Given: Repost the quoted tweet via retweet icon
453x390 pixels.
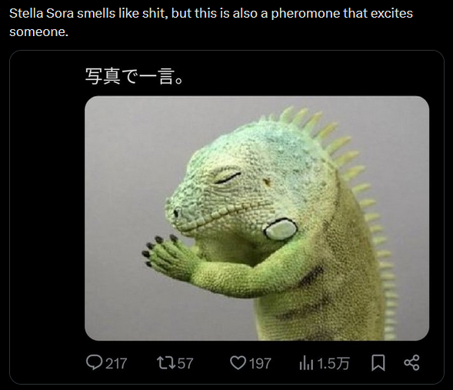Looking at the screenshot, I should tap(166, 362).
